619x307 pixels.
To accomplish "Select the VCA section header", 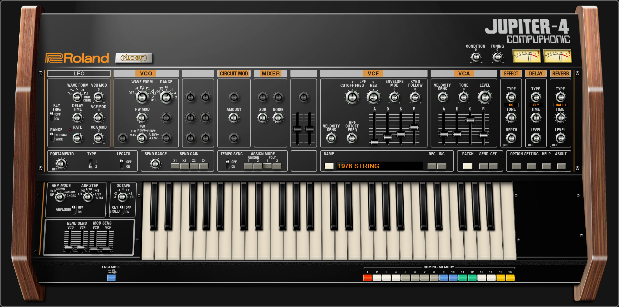I will click(464, 73).
